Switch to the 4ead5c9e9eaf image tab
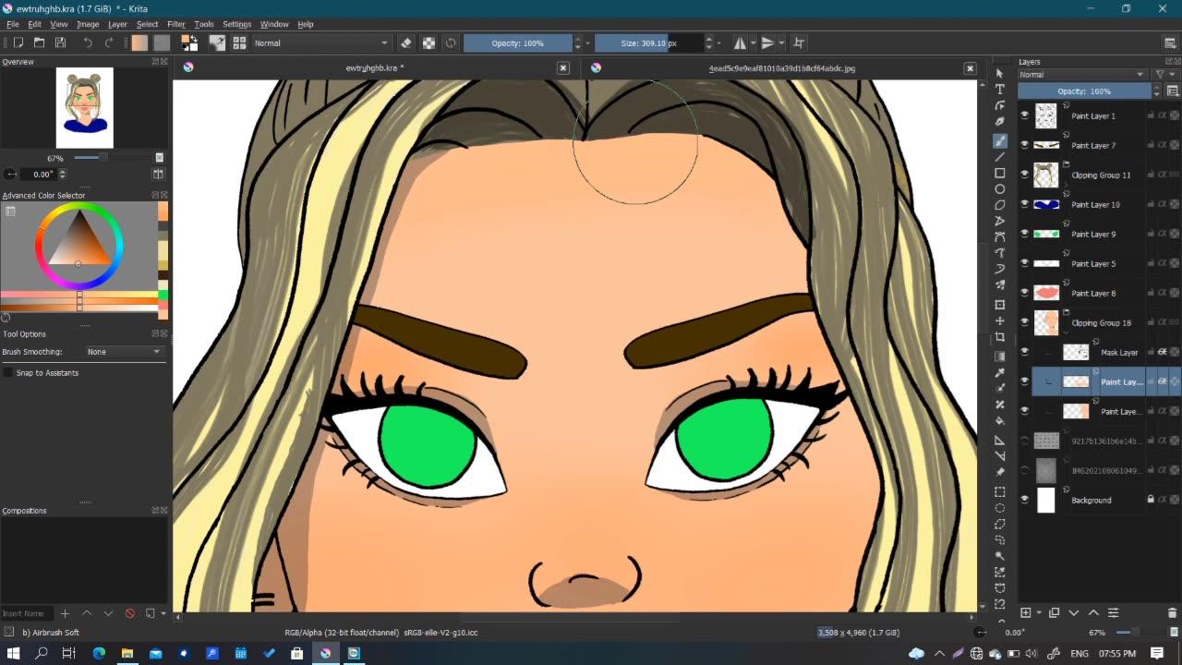Viewport: 1182px width, 665px height. coord(780,67)
